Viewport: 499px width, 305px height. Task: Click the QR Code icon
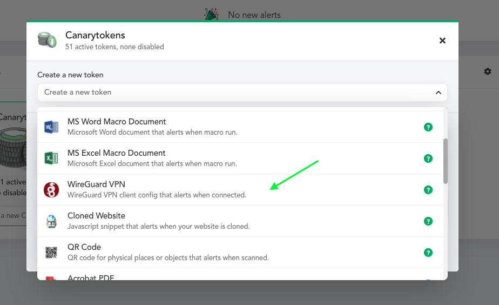pyautogui.click(x=51, y=253)
